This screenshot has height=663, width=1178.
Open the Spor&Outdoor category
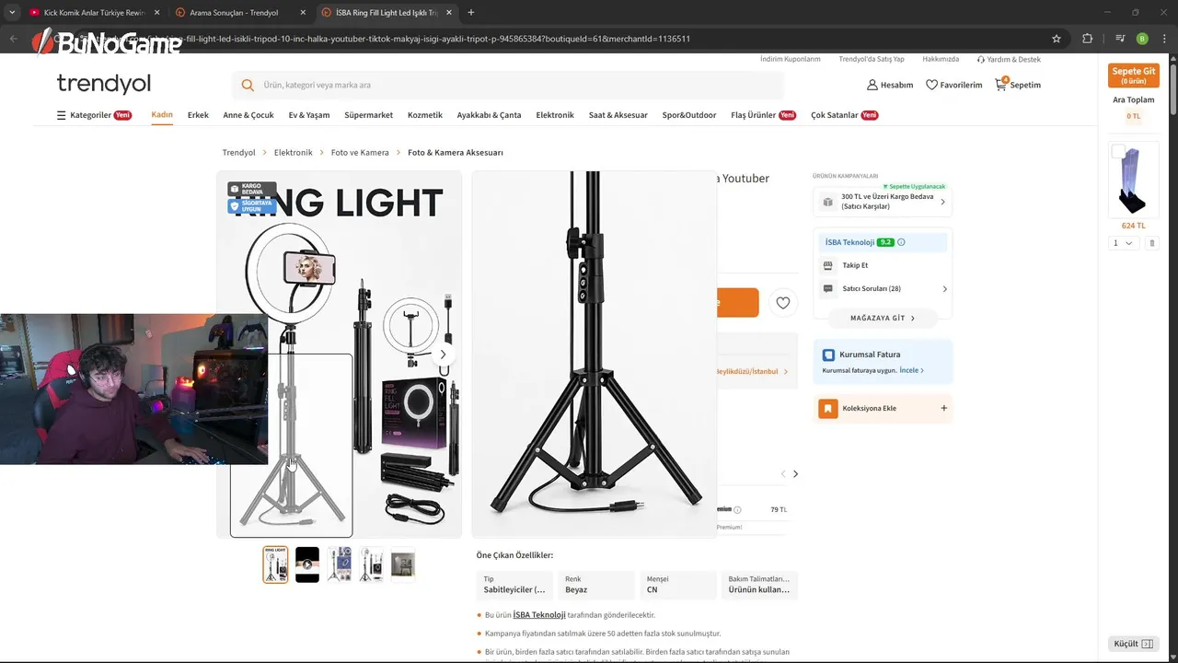pos(689,115)
